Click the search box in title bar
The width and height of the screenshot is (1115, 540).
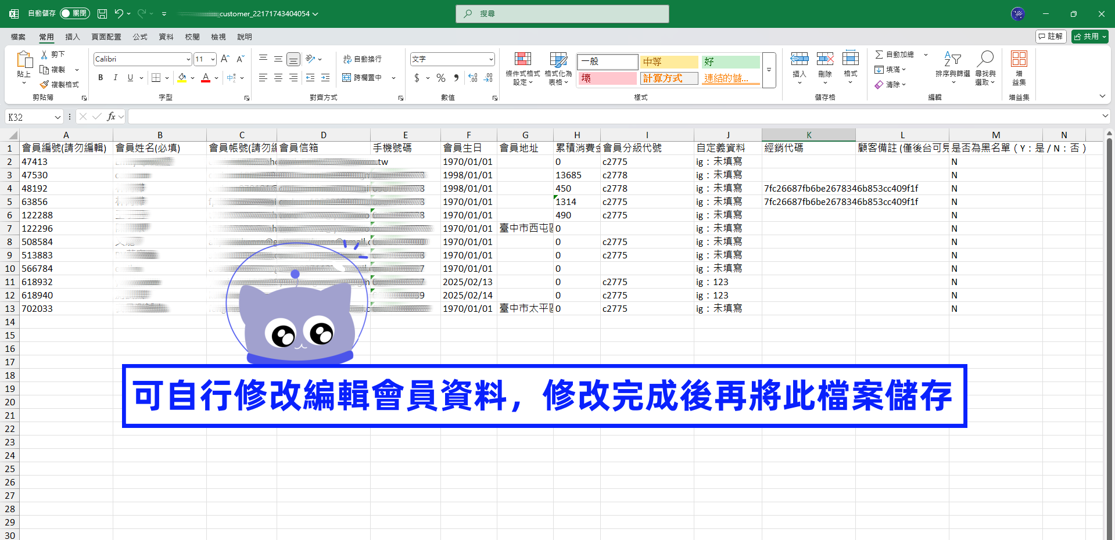(x=562, y=13)
